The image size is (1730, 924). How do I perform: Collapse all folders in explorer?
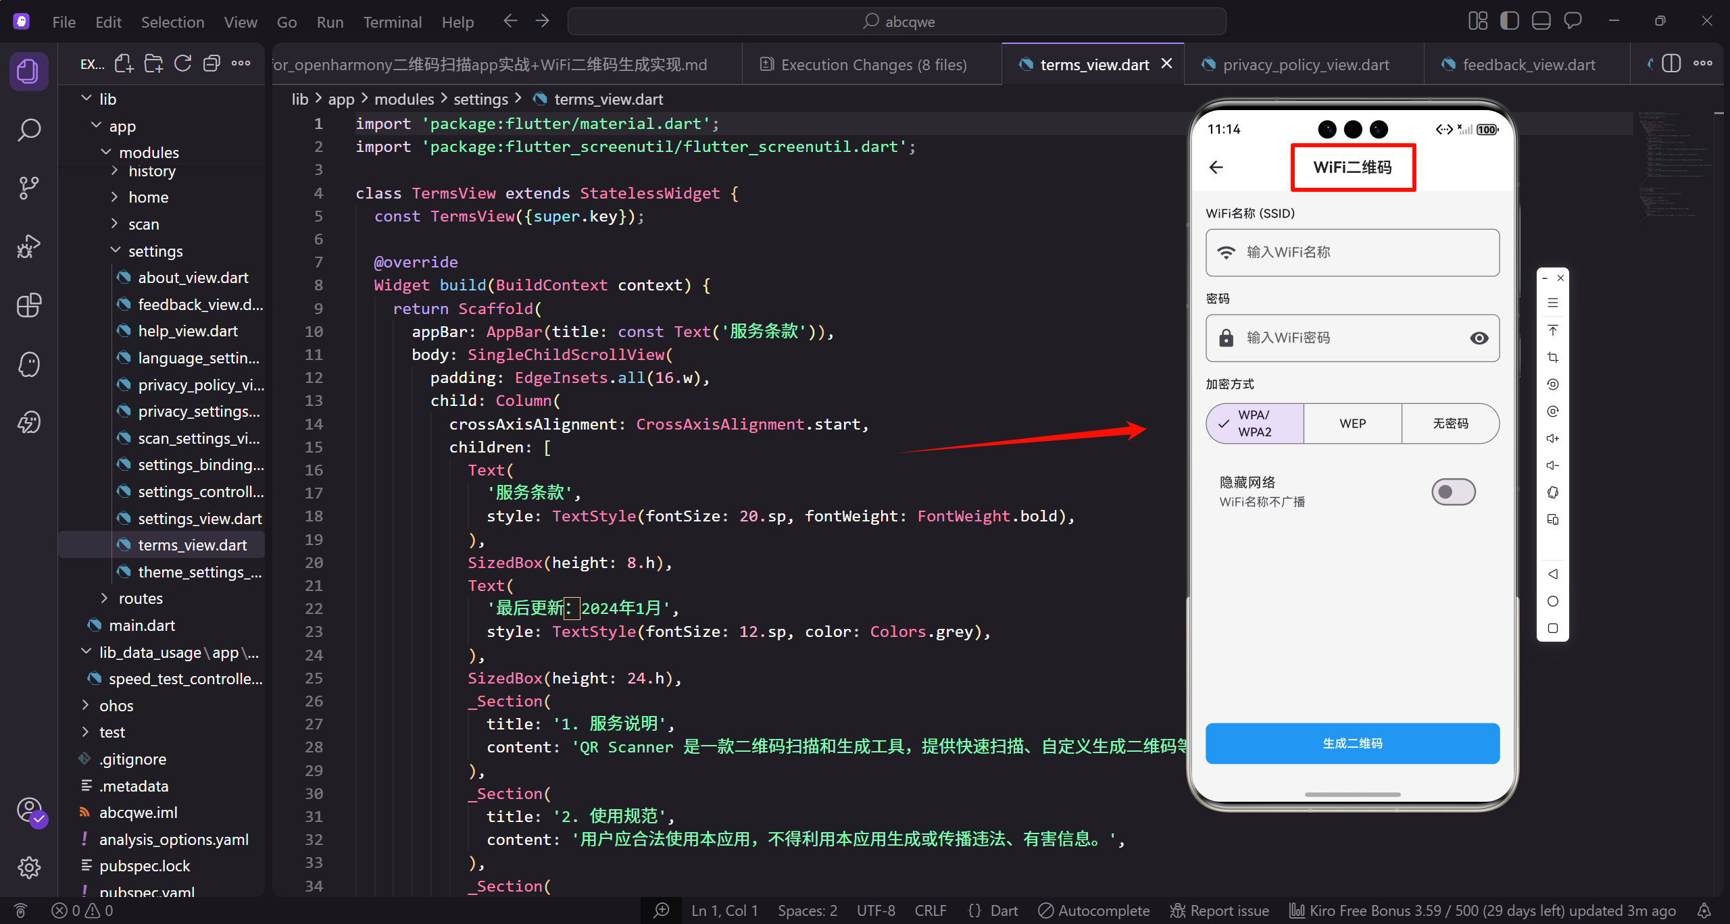[x=212, y=63]
